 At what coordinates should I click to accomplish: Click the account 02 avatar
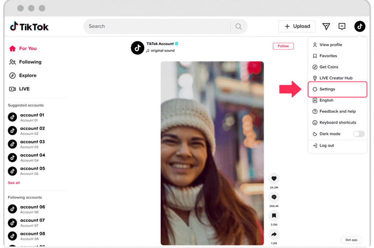[12, 130]
